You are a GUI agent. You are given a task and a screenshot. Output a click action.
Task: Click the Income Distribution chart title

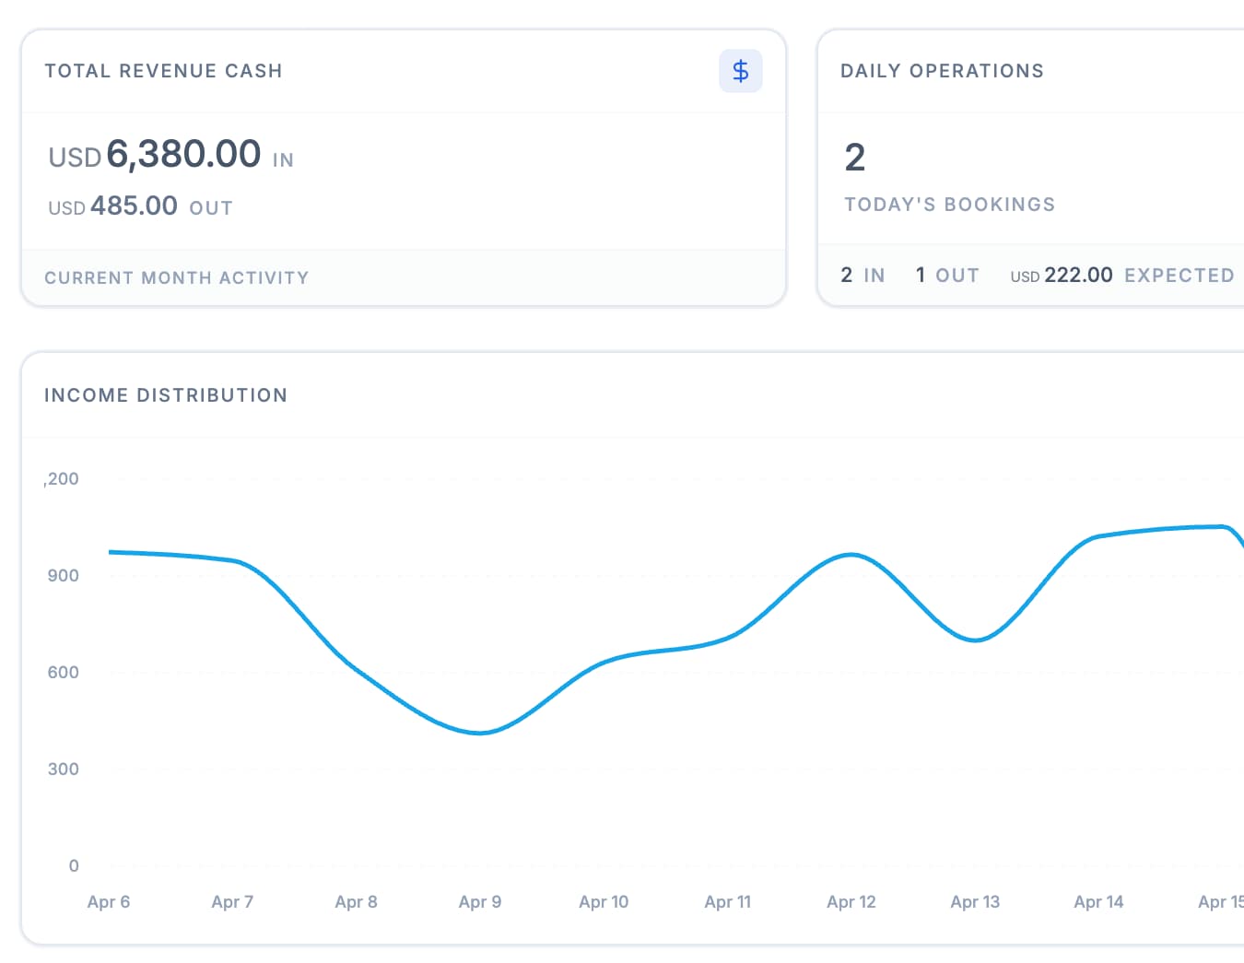click(x=166, y=394)
